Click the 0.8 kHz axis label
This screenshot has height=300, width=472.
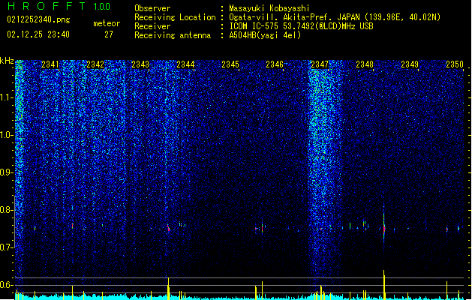[7, 210]
